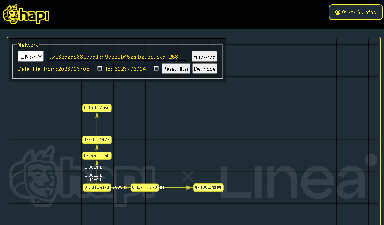The width and height of the screenshot is (384, 225).
Task: Click the 0.0002 ETH edge label
Action: click(x=96, y=175)
